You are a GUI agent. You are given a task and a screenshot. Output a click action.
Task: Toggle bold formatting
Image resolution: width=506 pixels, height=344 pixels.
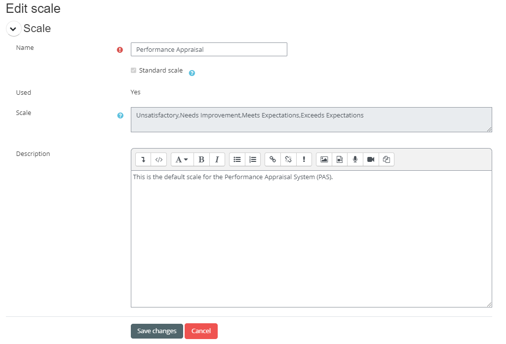[201, 159]
